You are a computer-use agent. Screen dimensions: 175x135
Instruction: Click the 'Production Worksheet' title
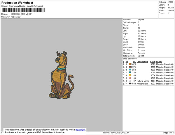(17, 3)
